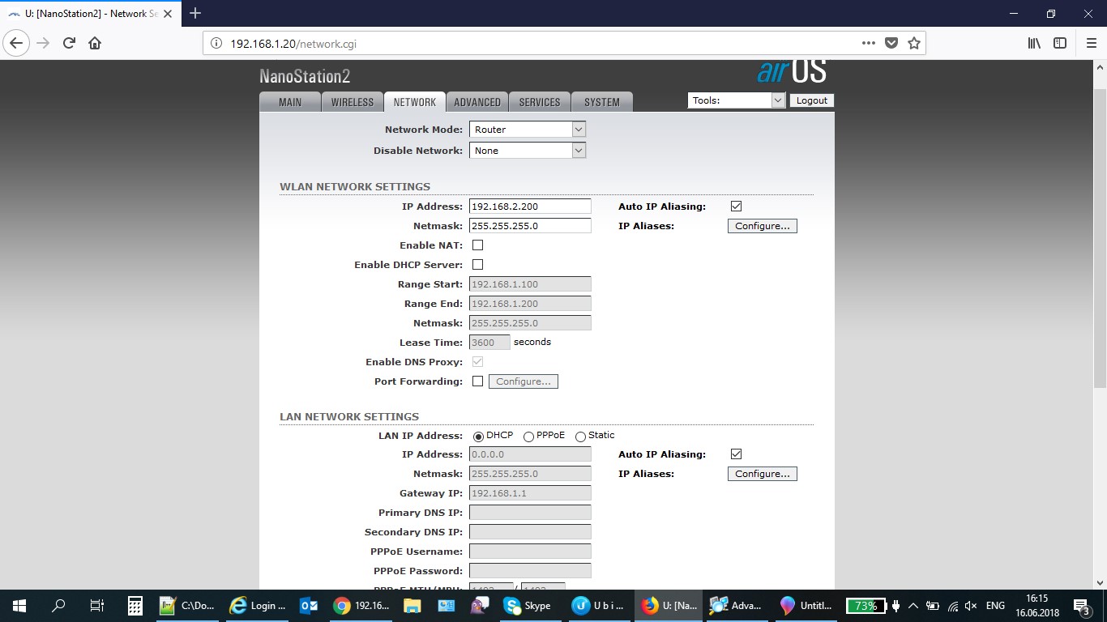Click the Gateway IP field
This screenshot has height=622, width=1107.
(530, 493)
